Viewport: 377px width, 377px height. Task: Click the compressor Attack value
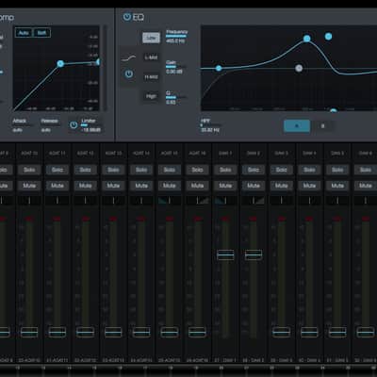(x=17, y=130)
